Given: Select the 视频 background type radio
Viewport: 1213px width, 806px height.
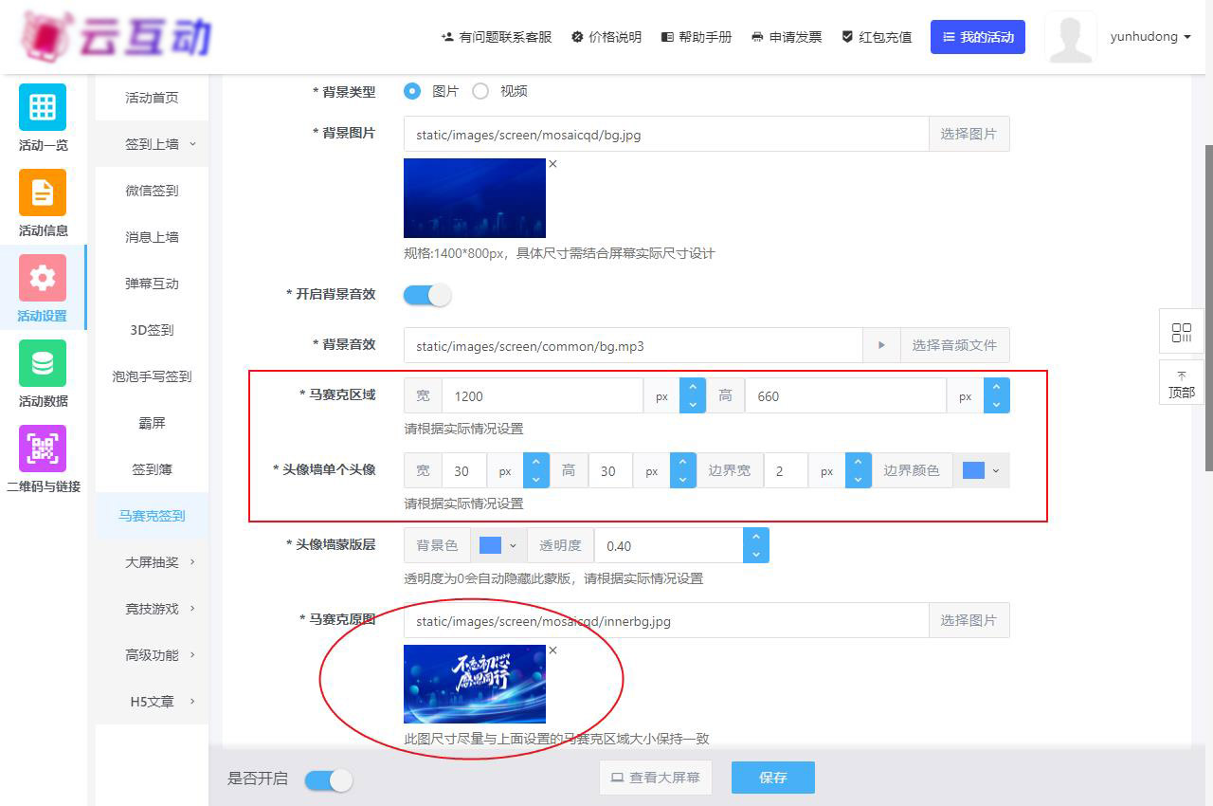Looking at the screenshot, I should [480, 91].
